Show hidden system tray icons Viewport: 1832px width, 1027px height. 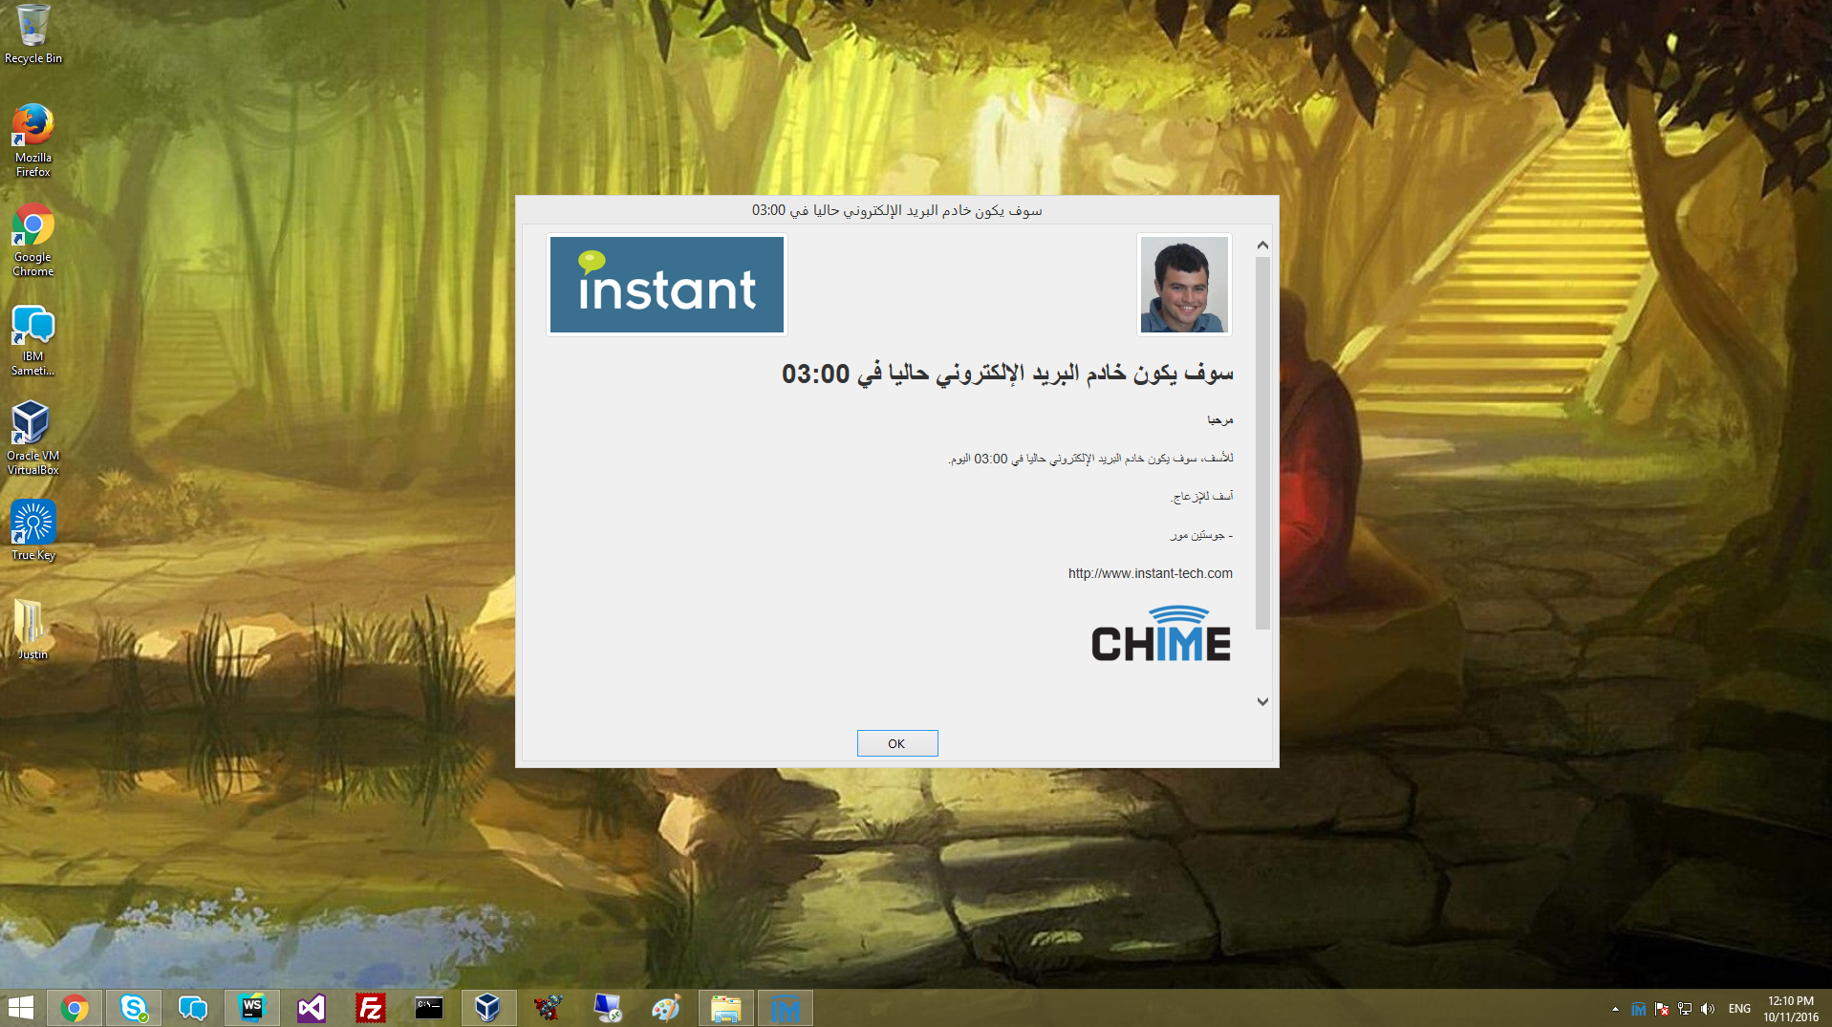pyautogui.click(x=1615, y=1009)
